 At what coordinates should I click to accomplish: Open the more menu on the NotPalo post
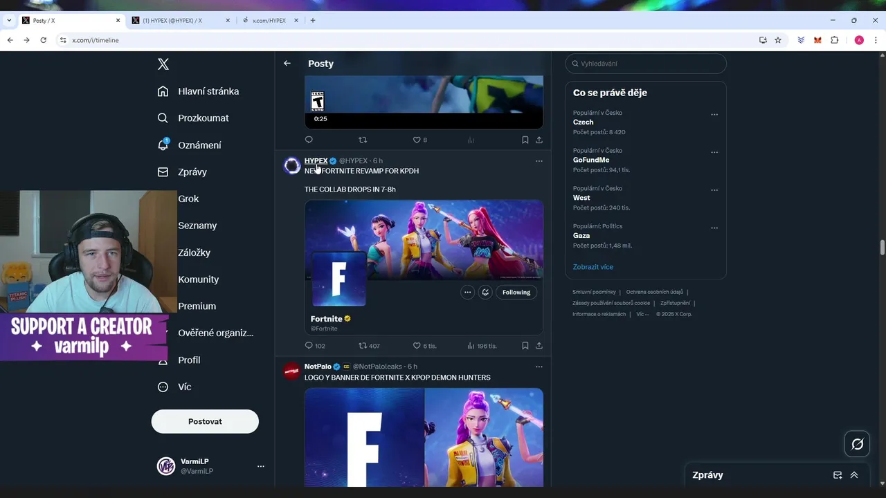(539, 367)
